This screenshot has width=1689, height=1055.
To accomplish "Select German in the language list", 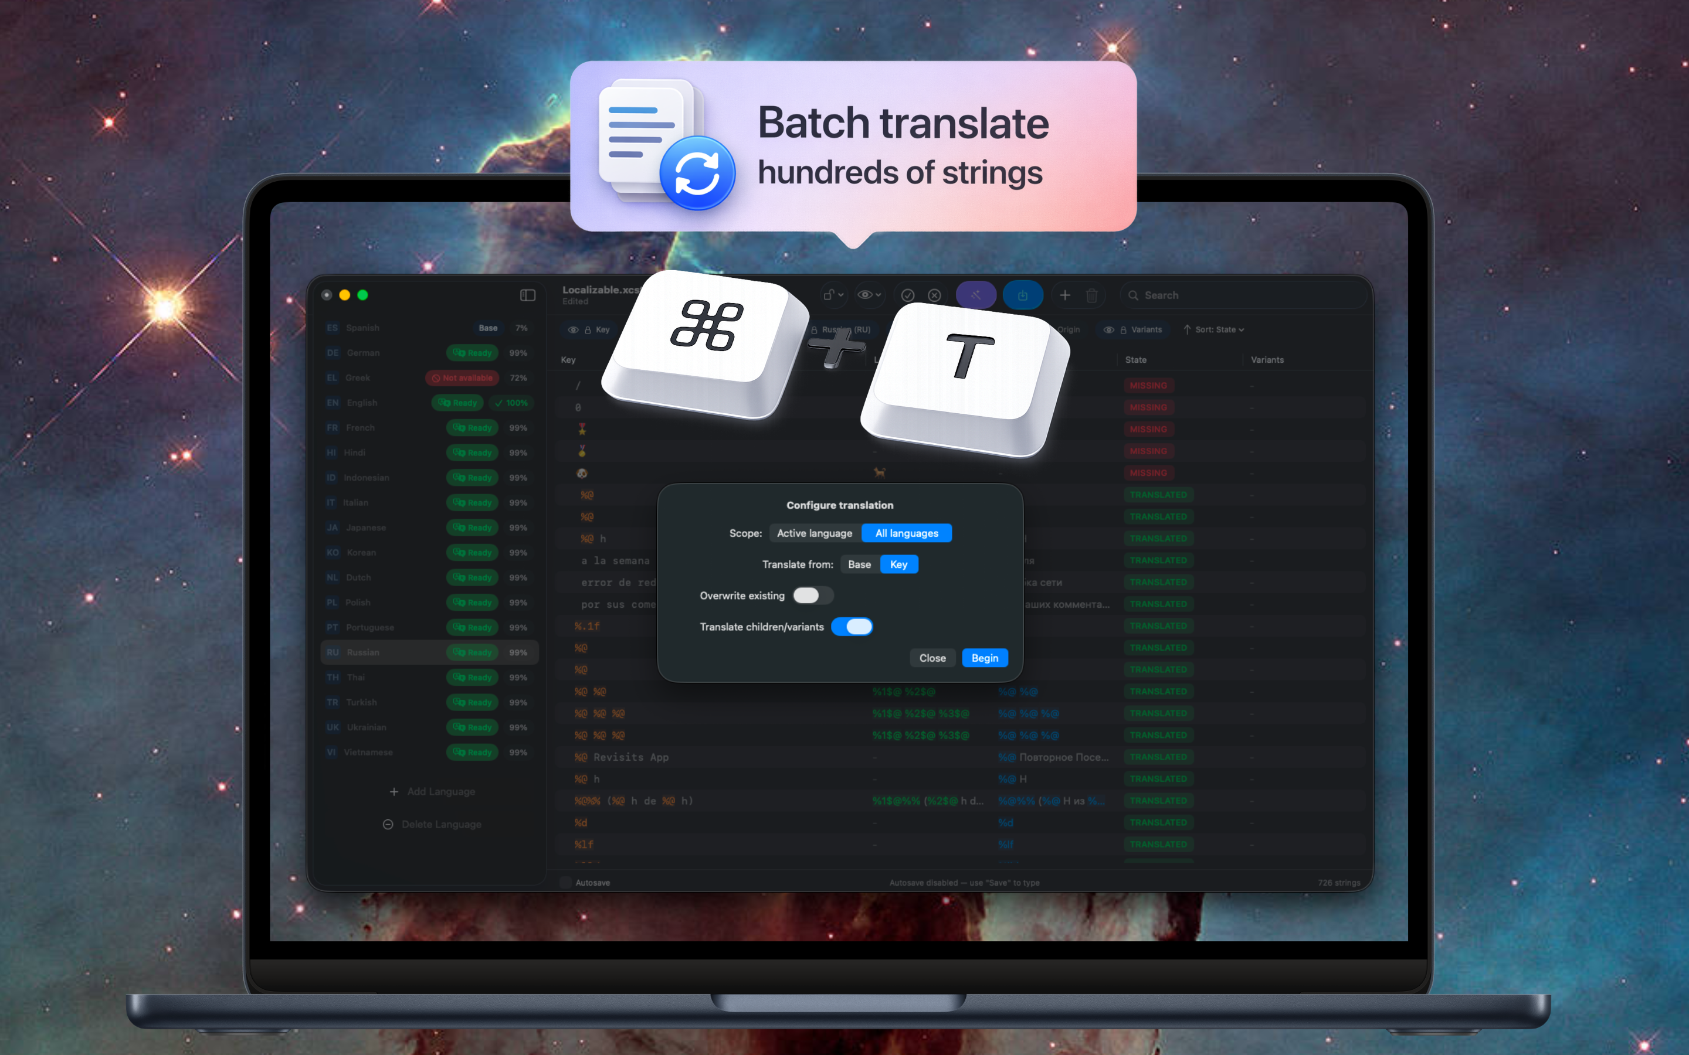I will 364,353.
